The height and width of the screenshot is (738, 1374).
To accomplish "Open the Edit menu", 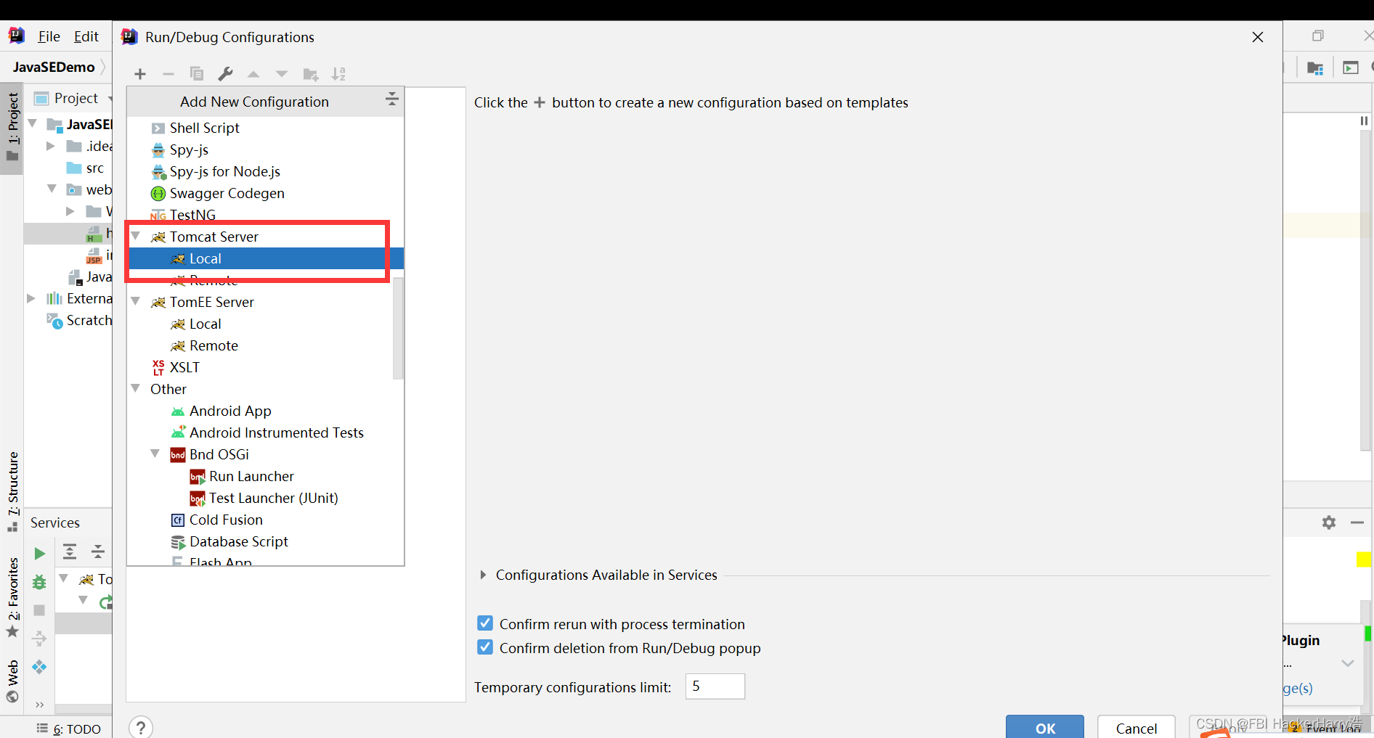I will [86, 36].
